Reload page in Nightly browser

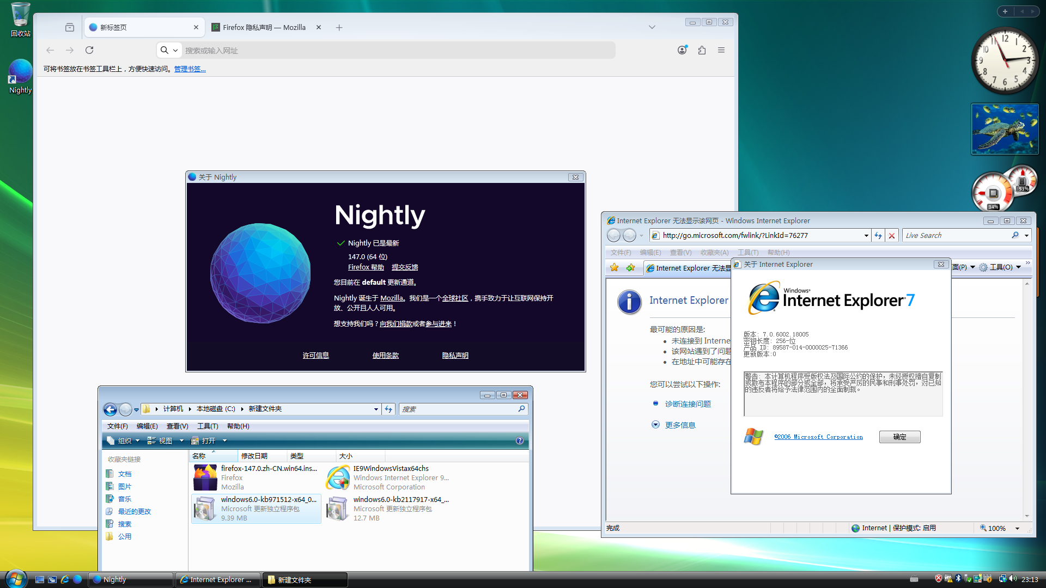click(89, 50)
